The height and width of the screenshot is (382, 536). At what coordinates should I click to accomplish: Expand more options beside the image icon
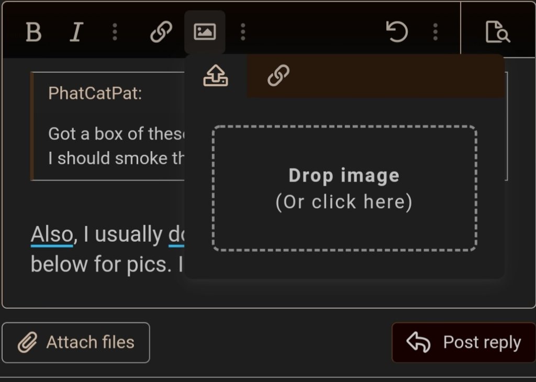[243, 33]
